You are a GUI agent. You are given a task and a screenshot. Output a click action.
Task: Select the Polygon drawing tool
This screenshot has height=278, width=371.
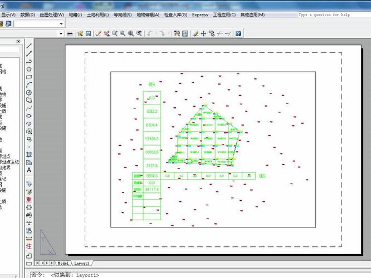click(x=29, y=69)
